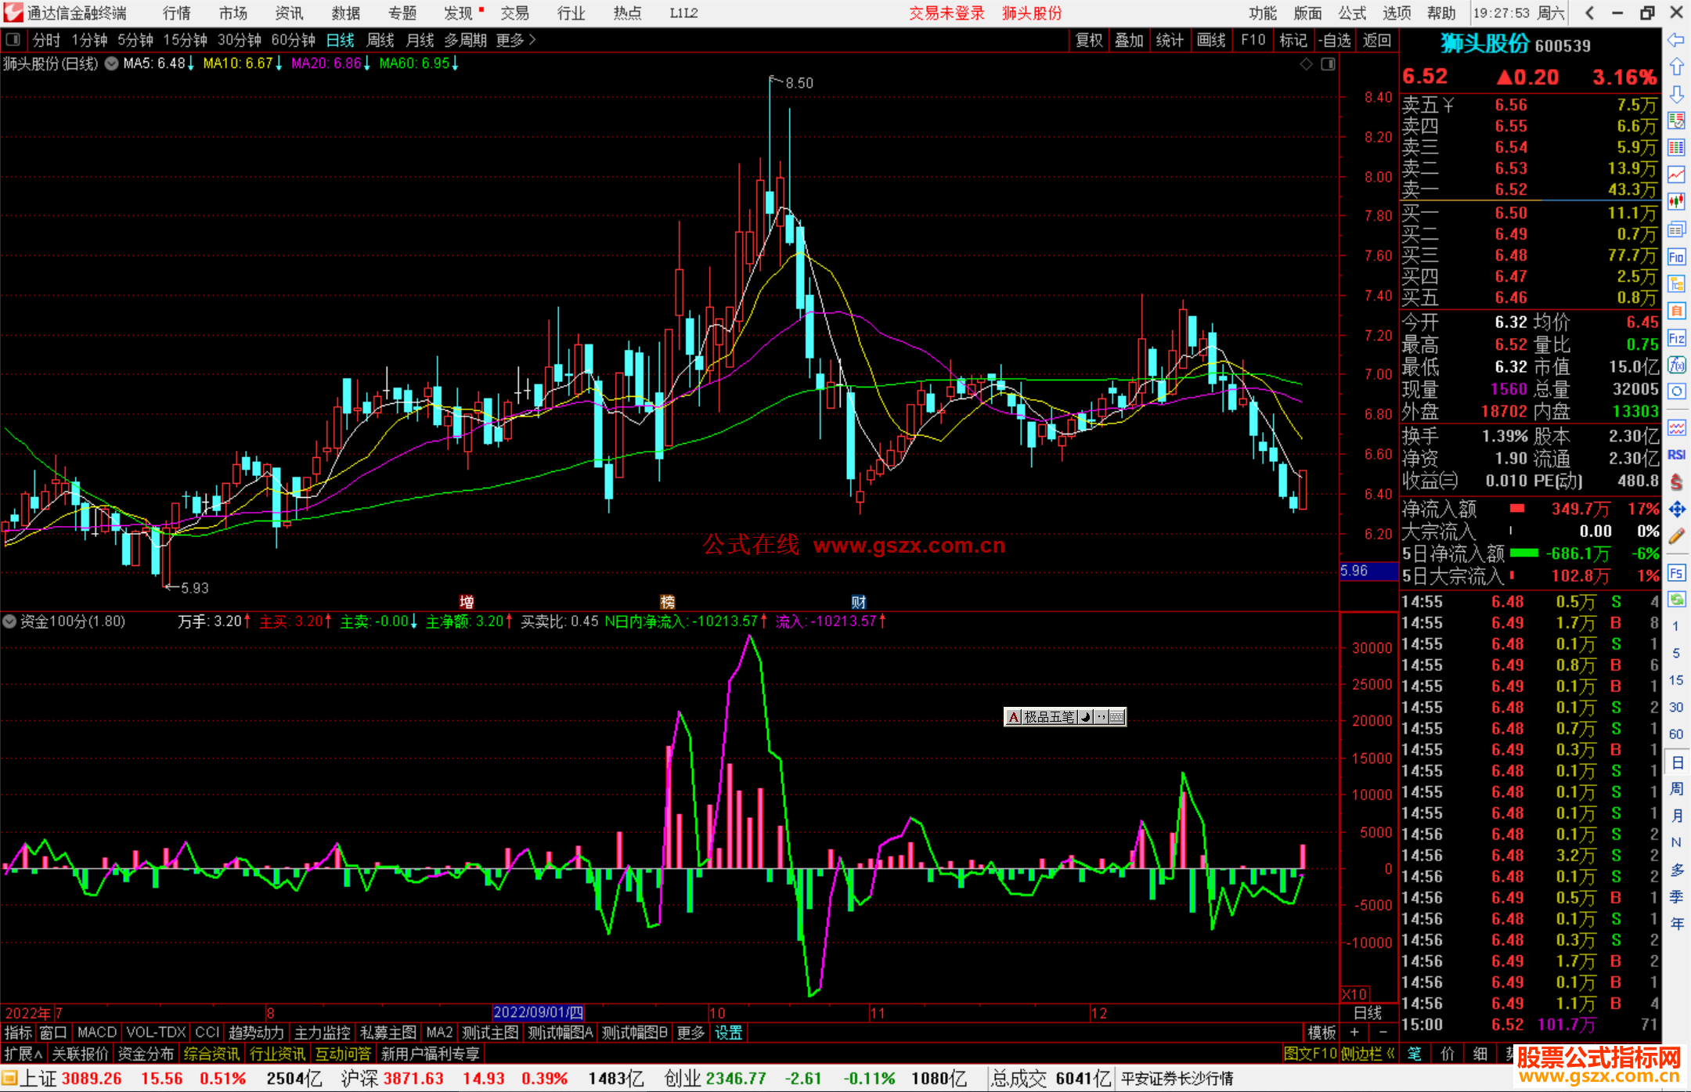1691x1092 pixels.
Task: Click the pencil drawing tool icon
Action: tap(1676, 536)
